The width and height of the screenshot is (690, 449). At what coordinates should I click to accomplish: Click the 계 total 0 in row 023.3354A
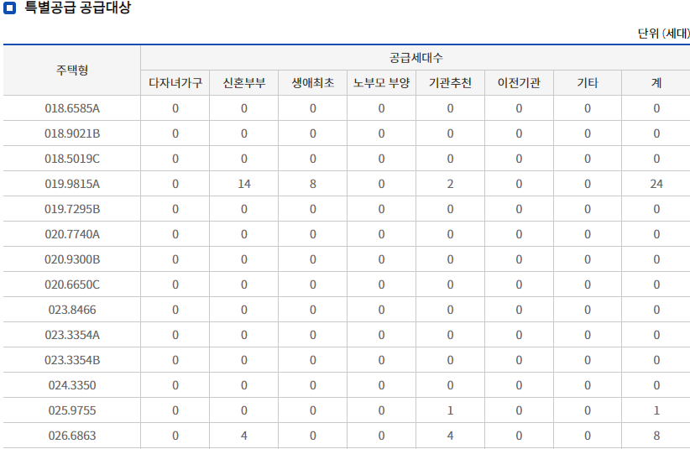coord(656,335)
